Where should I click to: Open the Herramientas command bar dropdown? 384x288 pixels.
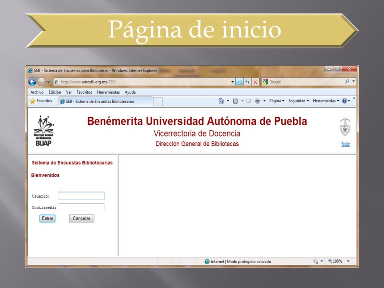(326, 101)
